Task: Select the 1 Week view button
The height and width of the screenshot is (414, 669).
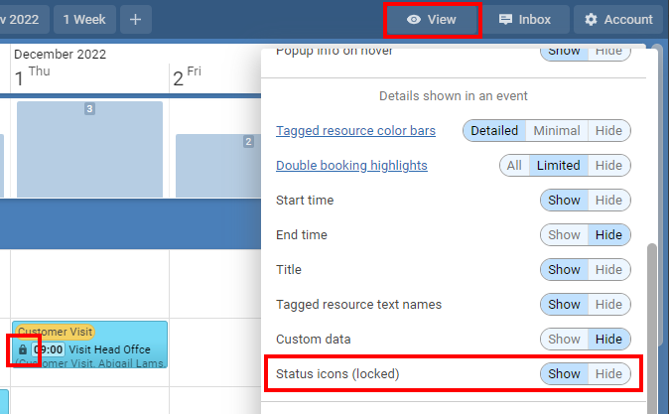Action: pos(86,19)
